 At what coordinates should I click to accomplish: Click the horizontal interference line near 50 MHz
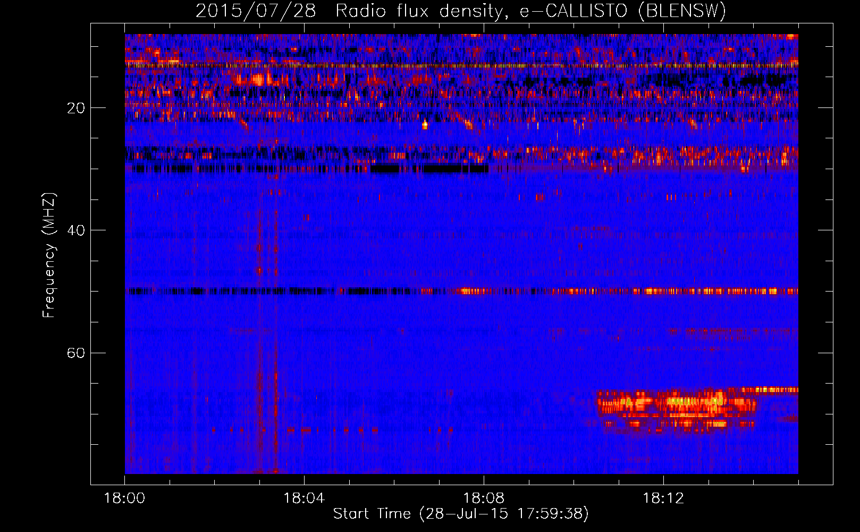462,291
